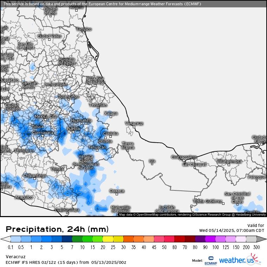This screenshot has height=267, width=267.
Task: Click the Acapulco marker square
Action: point(24,201)
